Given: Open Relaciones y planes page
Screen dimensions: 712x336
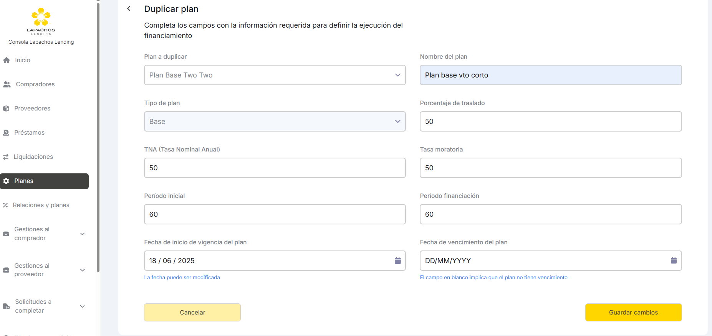Looking at the screenshot, I should (41, 205).
